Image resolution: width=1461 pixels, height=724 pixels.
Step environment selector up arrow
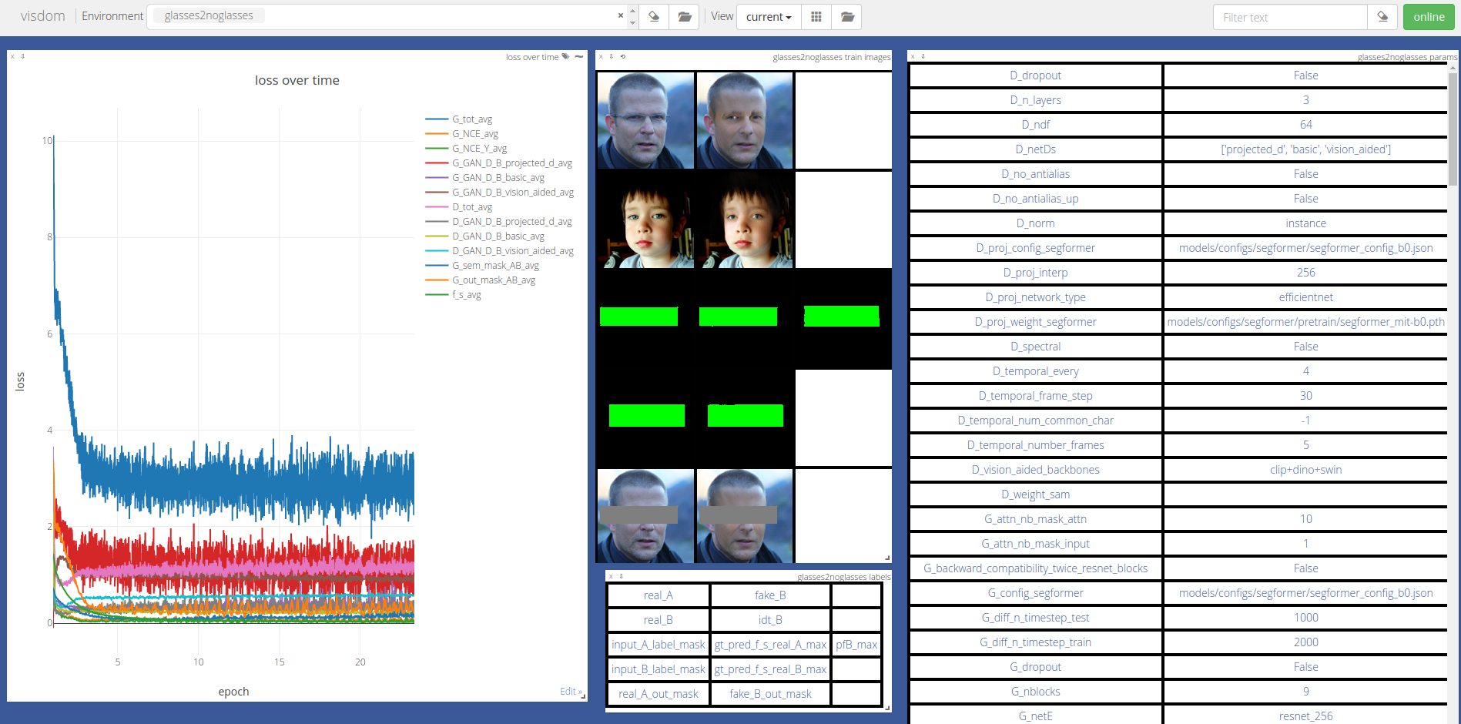633,11
